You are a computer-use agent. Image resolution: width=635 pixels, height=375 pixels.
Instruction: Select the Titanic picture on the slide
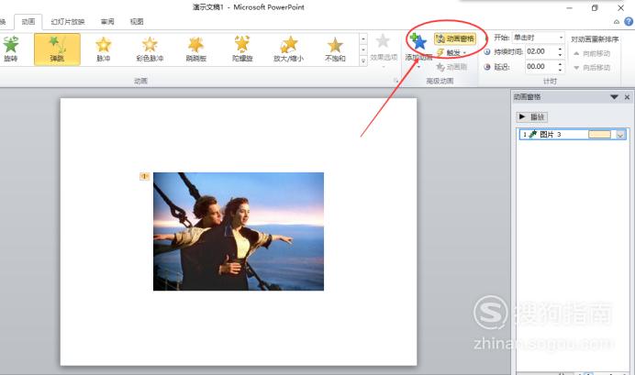point(239,231)
